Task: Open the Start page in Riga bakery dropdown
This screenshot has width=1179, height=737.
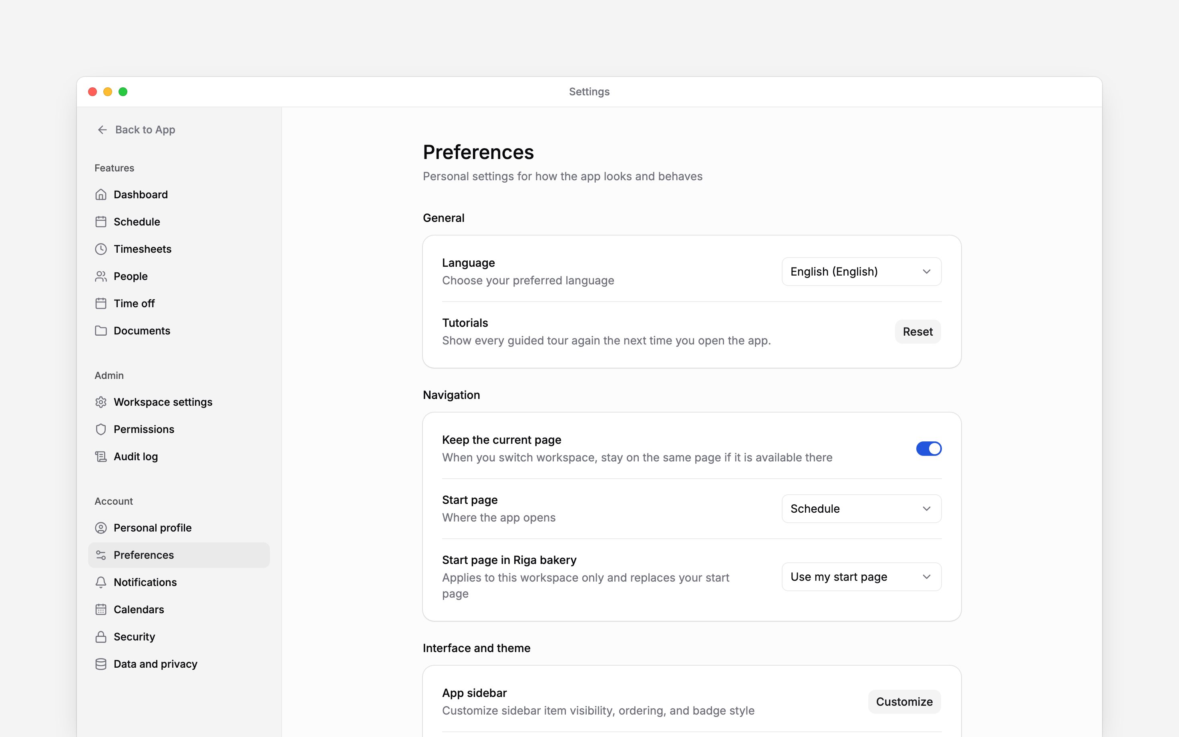Action: 861,577
